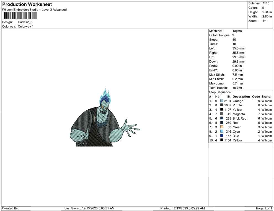Click the Stitches value 7110
This screenshot has width=274, height=211.
266,3
